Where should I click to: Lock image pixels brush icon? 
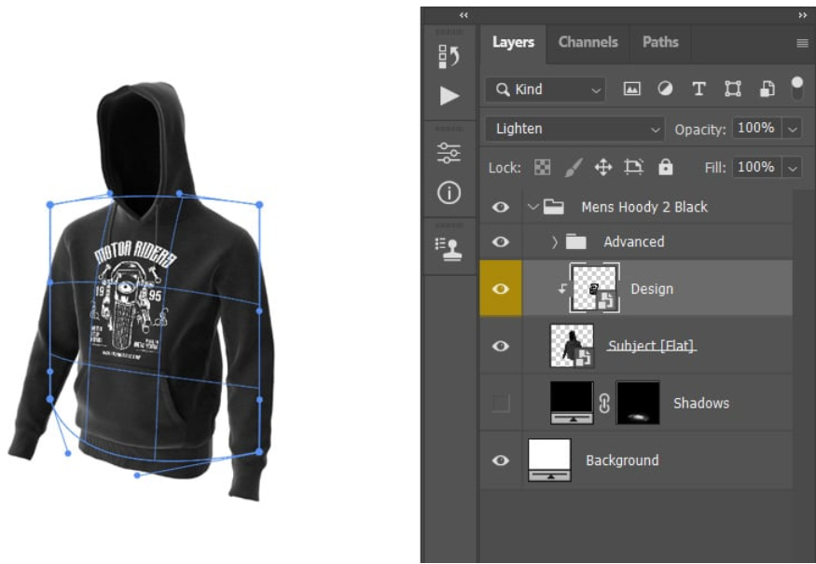click(x=573, y=168)
